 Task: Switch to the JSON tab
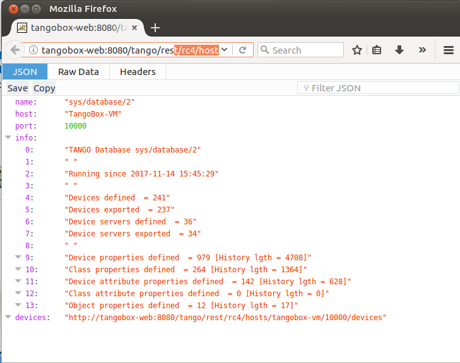[25, 72]
